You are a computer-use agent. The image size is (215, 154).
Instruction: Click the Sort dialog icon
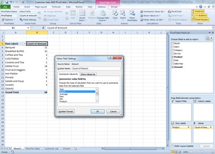73,13
